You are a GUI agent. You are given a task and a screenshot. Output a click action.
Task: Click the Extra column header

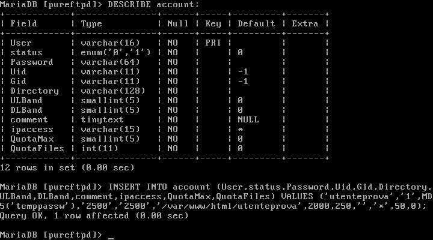coord(305,24)
